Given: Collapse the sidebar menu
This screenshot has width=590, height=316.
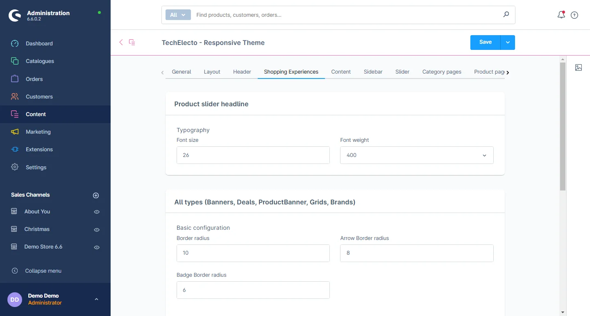Looking at the screenshot, I should [x=43, y=271].
